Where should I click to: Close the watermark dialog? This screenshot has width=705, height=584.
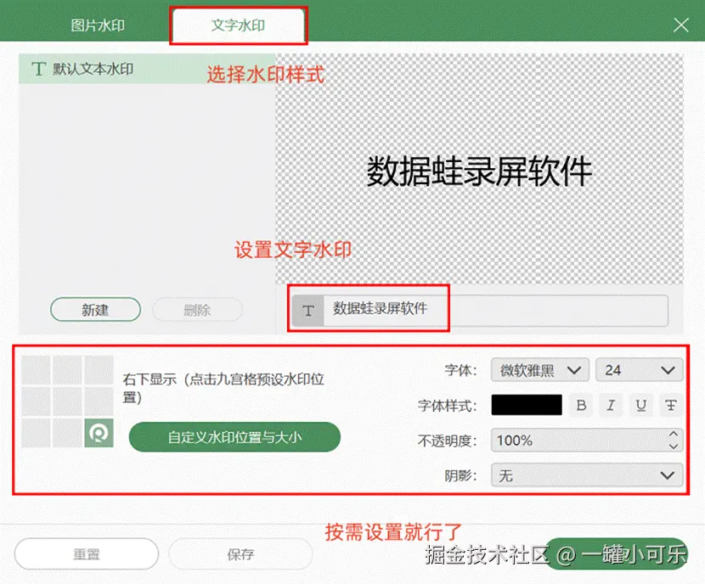point(681,25)
